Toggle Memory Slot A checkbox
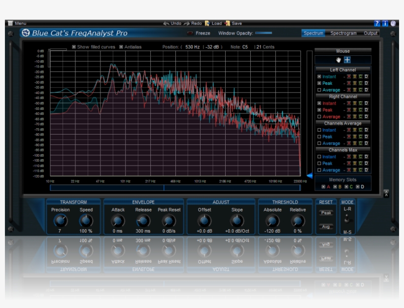The height and width of the screenshot is (308, 404). (323, 187)
